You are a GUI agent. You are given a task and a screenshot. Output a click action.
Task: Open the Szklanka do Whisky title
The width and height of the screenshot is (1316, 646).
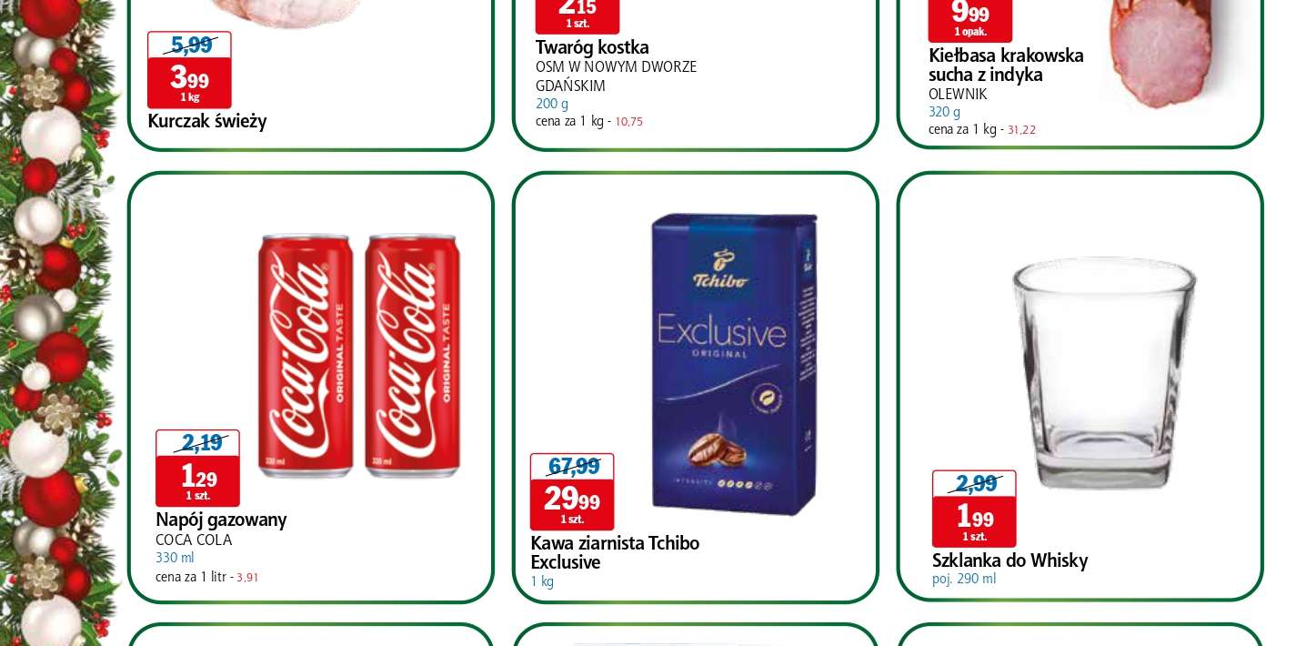pyautogui.click(x=1010, y=560)
